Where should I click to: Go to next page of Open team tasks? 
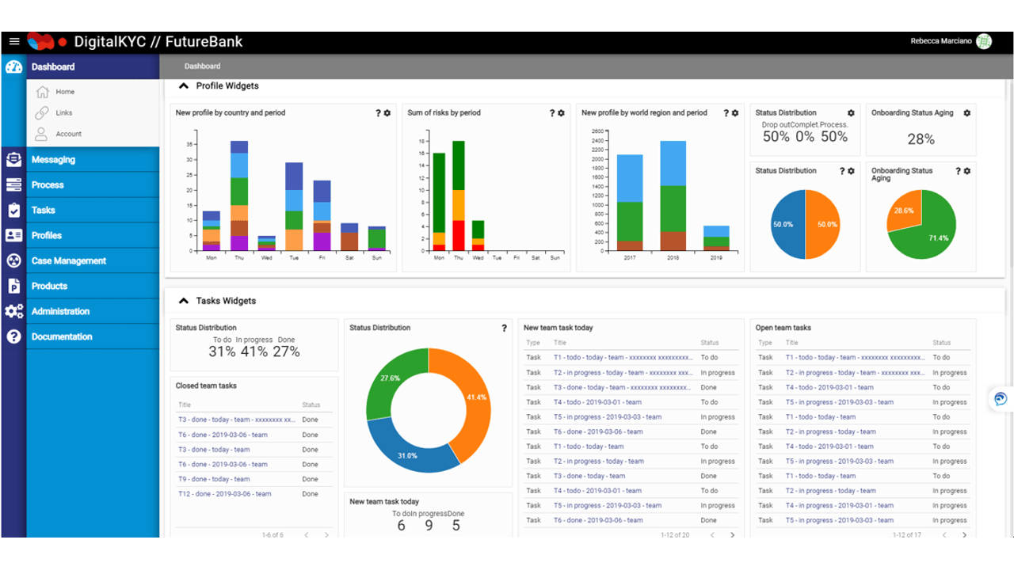point(964,535)
